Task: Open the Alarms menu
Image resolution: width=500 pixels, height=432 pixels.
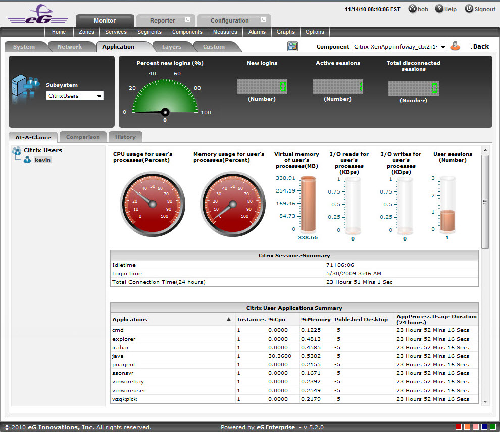Action: 257,32
